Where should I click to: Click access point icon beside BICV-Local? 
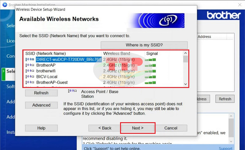tap(30, 77)
